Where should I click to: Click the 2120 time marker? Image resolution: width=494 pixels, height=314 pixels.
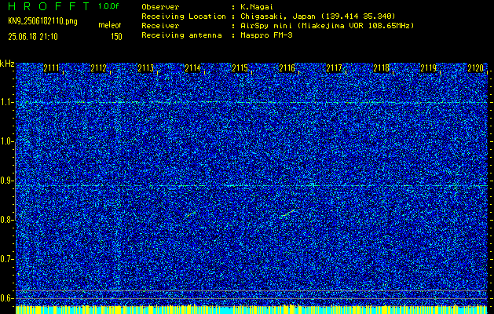point(475,68)
